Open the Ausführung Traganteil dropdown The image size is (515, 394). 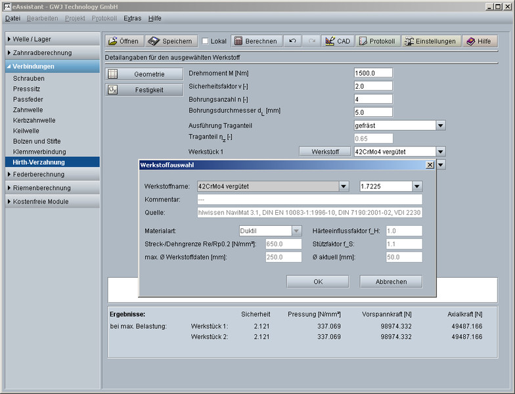[441, 125]
